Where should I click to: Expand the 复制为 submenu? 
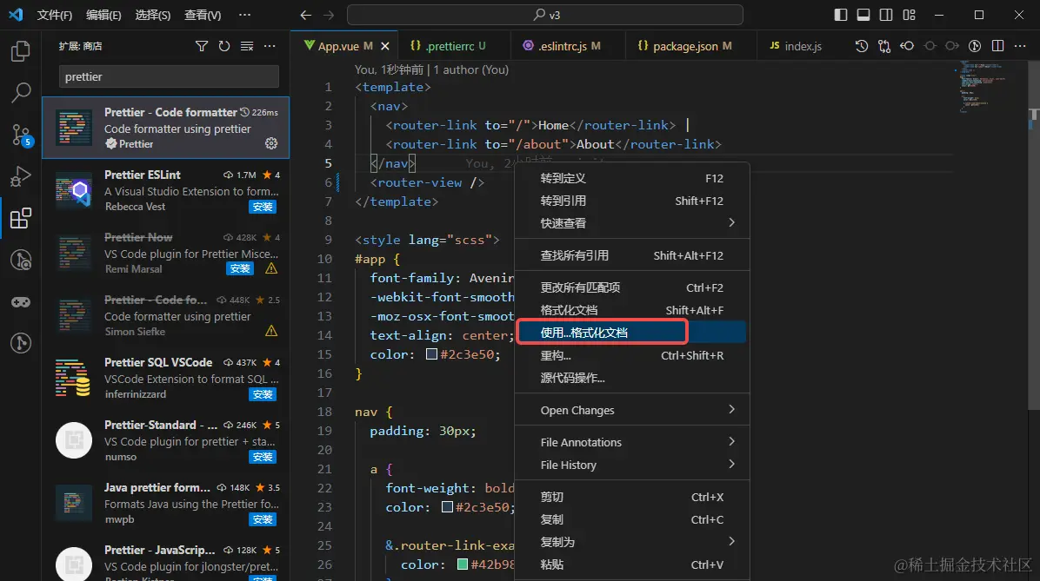[x=632, y=542]
